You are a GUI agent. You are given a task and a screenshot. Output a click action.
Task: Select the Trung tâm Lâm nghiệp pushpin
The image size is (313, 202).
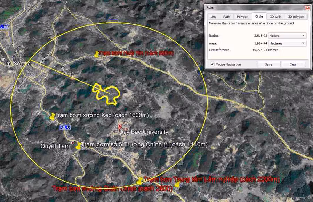point(140,180)
